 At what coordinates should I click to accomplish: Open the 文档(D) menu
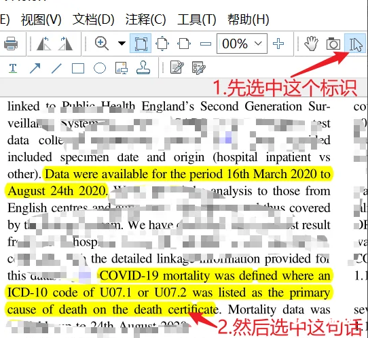tap(94, 20)
